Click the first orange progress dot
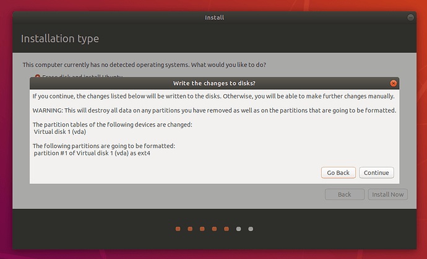Screen dimensions: 427x259 point(178,229)
